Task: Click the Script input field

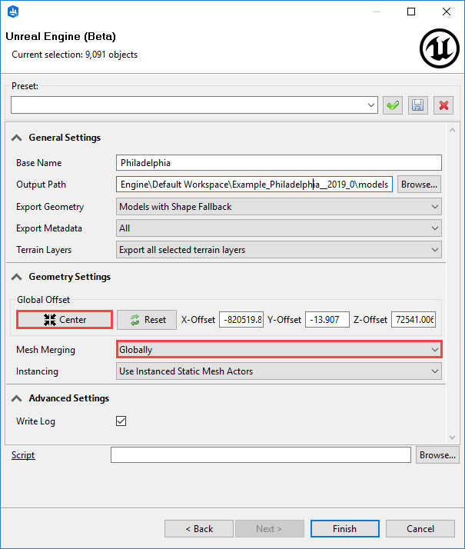Action: click(261, 455)
